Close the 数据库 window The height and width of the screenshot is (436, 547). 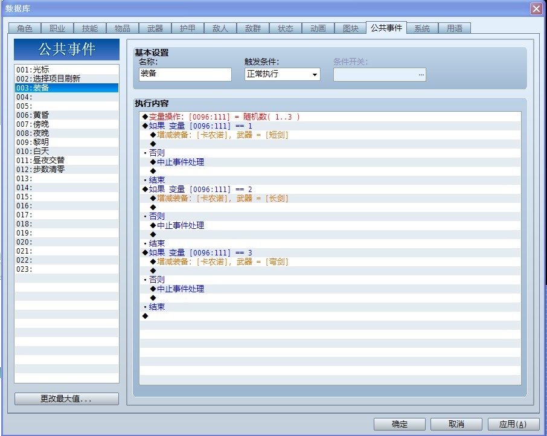click(x=536, y=8)
